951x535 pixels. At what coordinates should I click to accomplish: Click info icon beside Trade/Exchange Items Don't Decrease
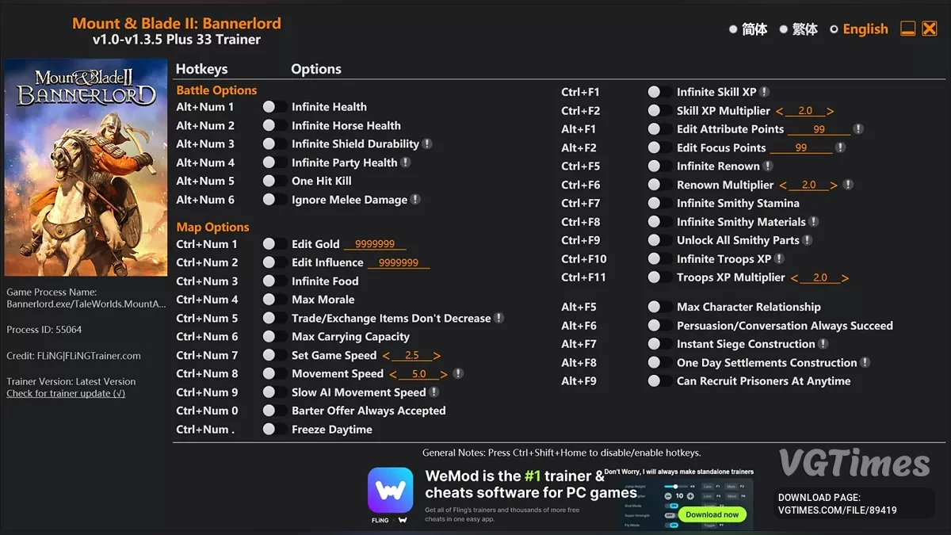point(499,318)
